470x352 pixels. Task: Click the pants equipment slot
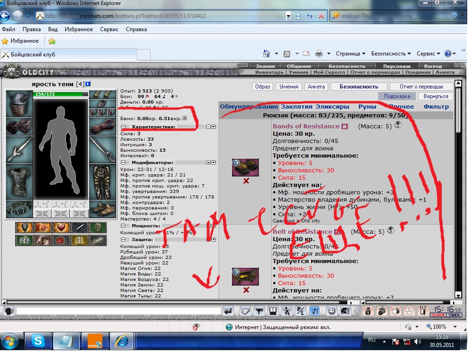tap(102, 181)
